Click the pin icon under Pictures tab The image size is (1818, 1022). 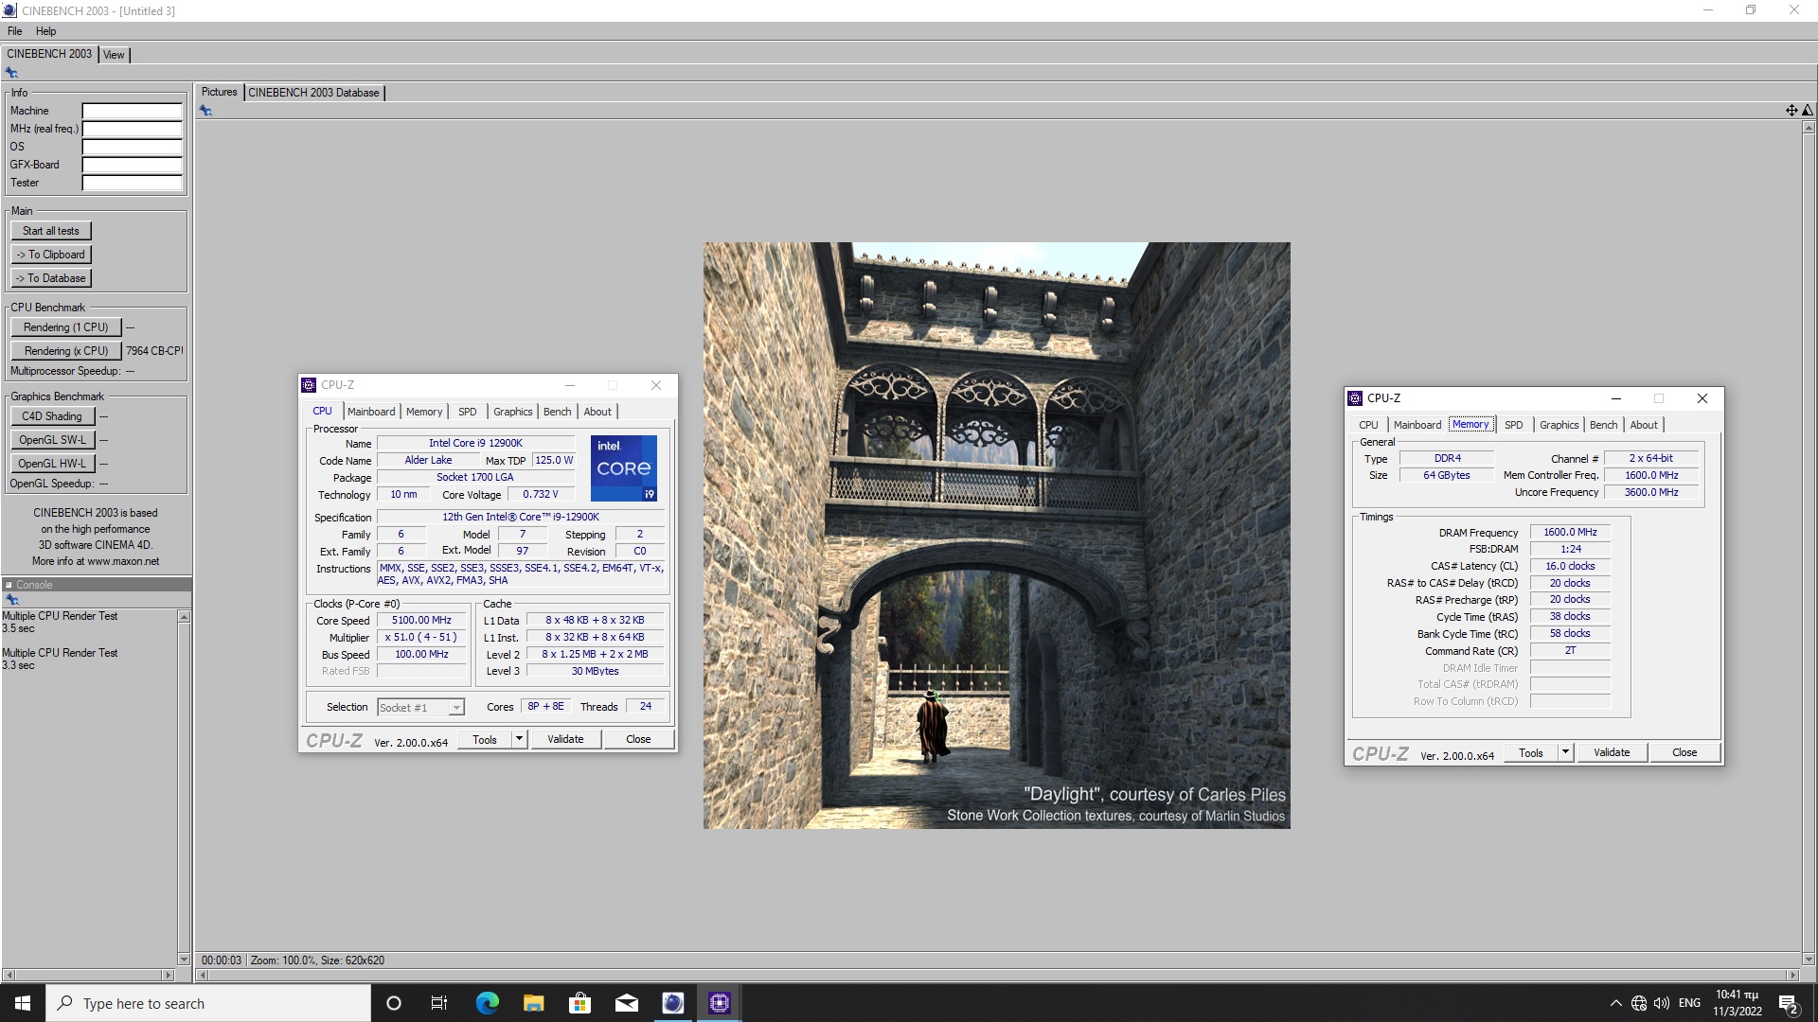[205, 111]
